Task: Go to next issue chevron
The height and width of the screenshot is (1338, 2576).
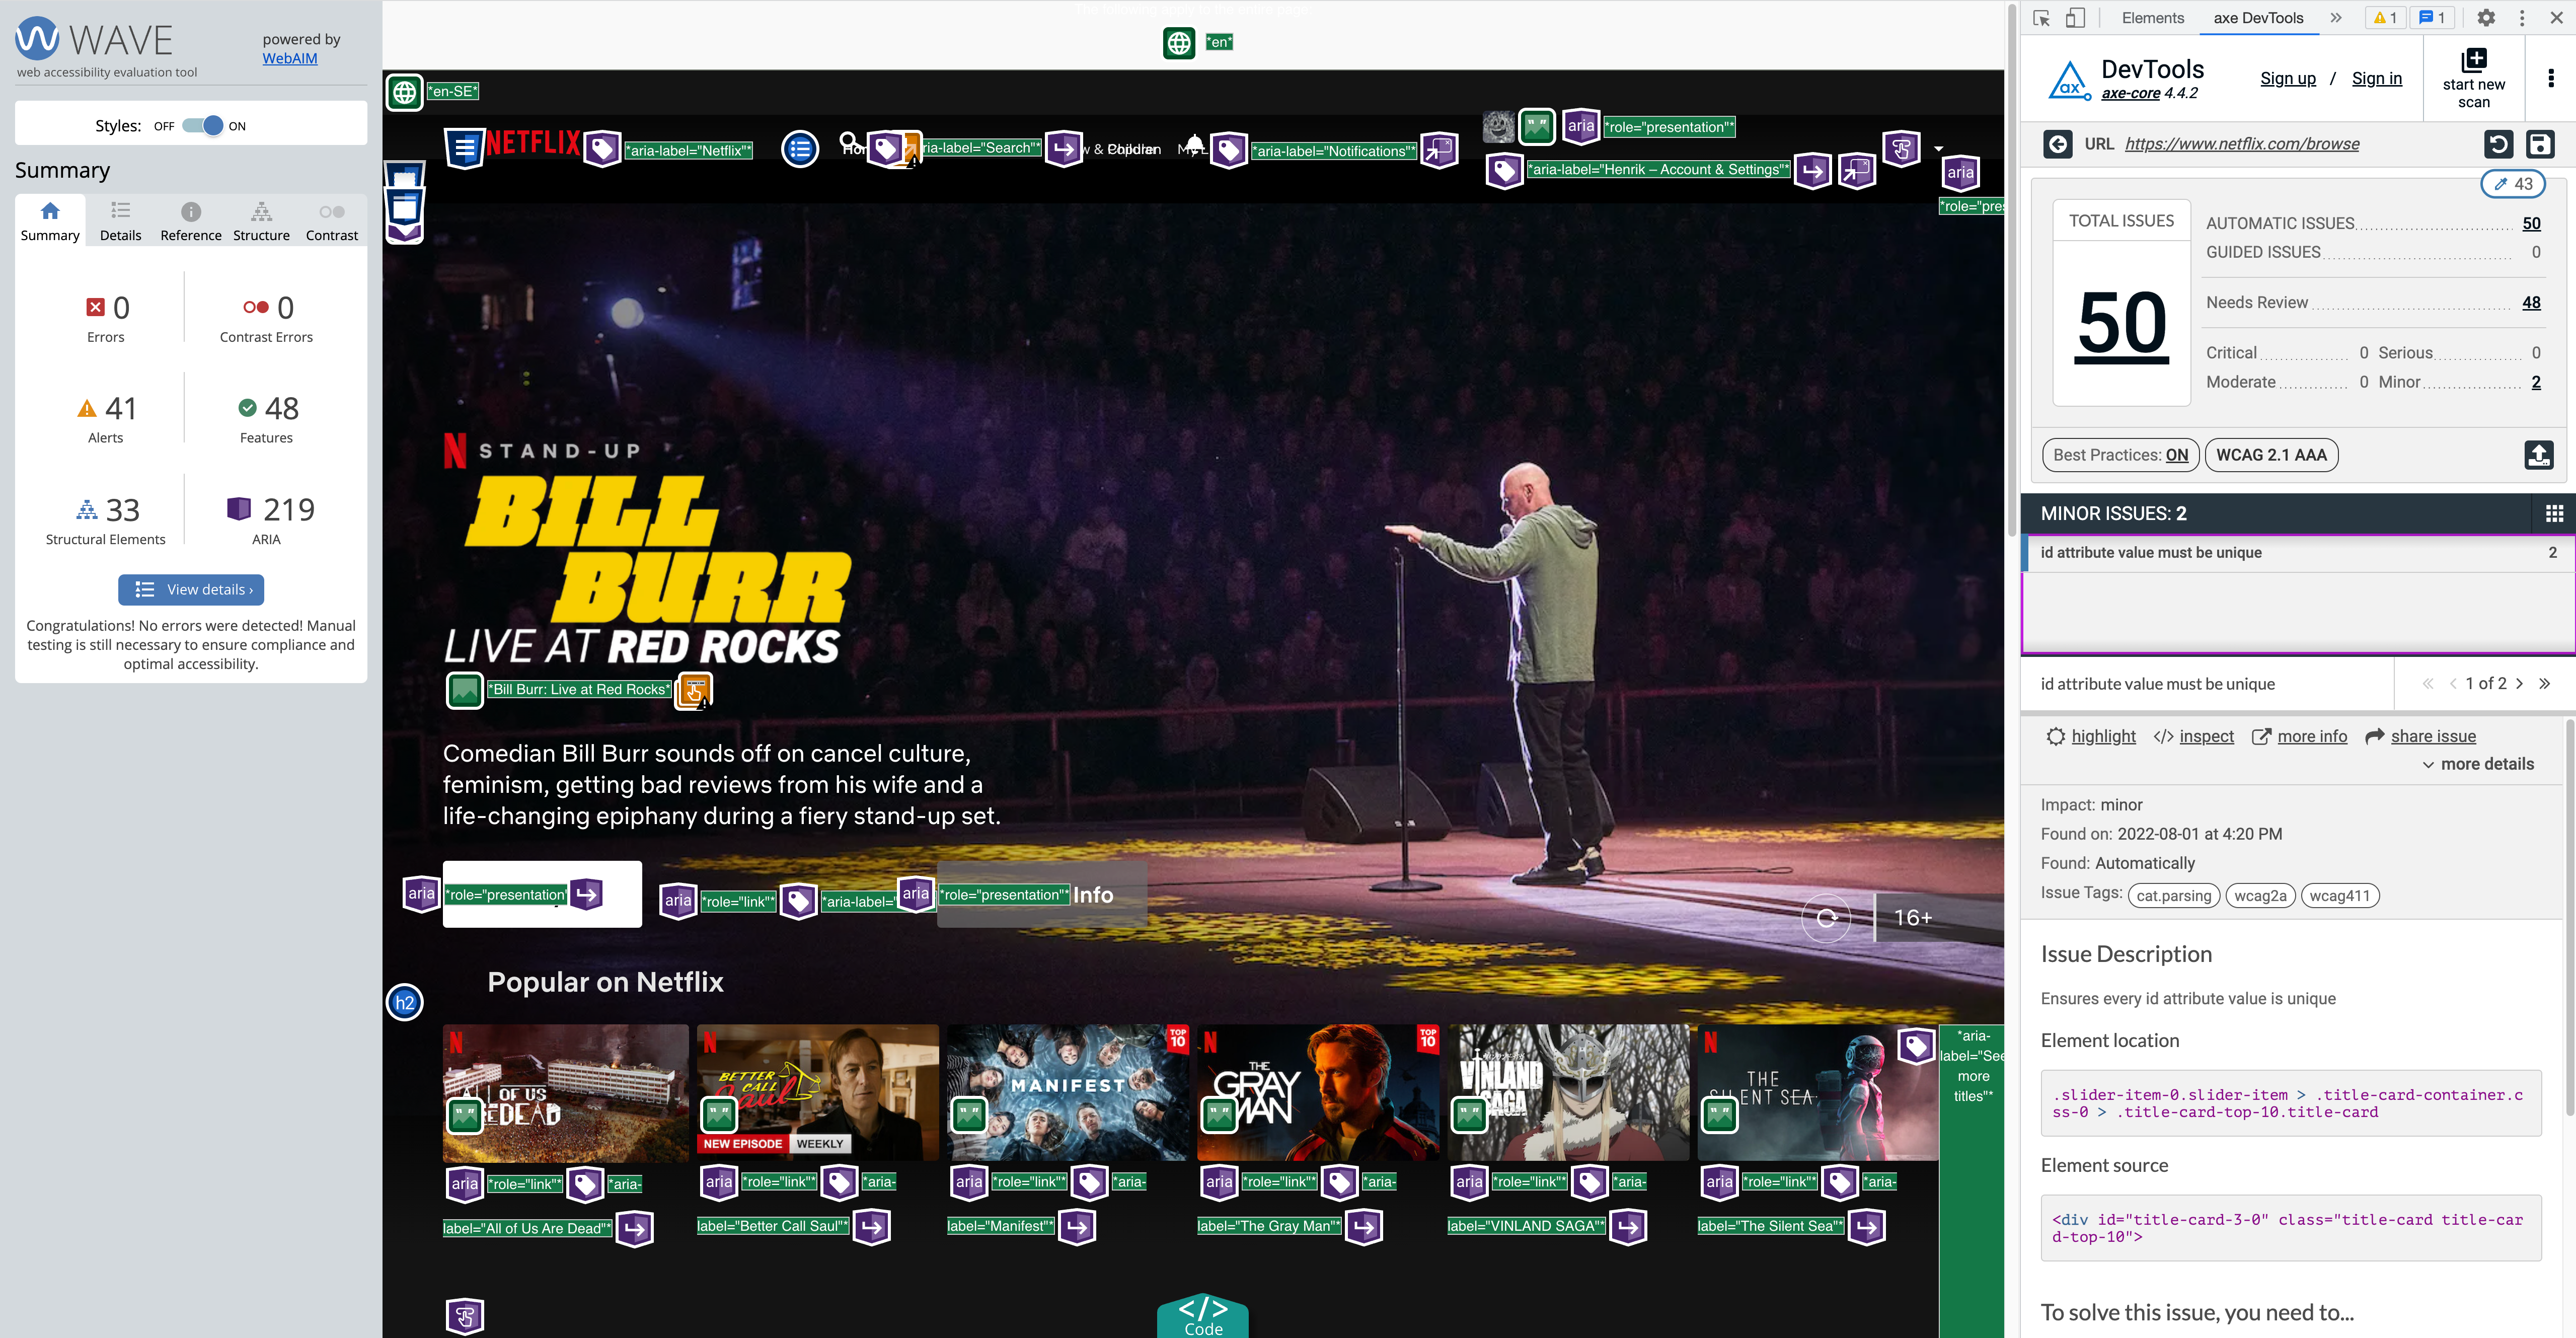Action: pos(2519,684)
